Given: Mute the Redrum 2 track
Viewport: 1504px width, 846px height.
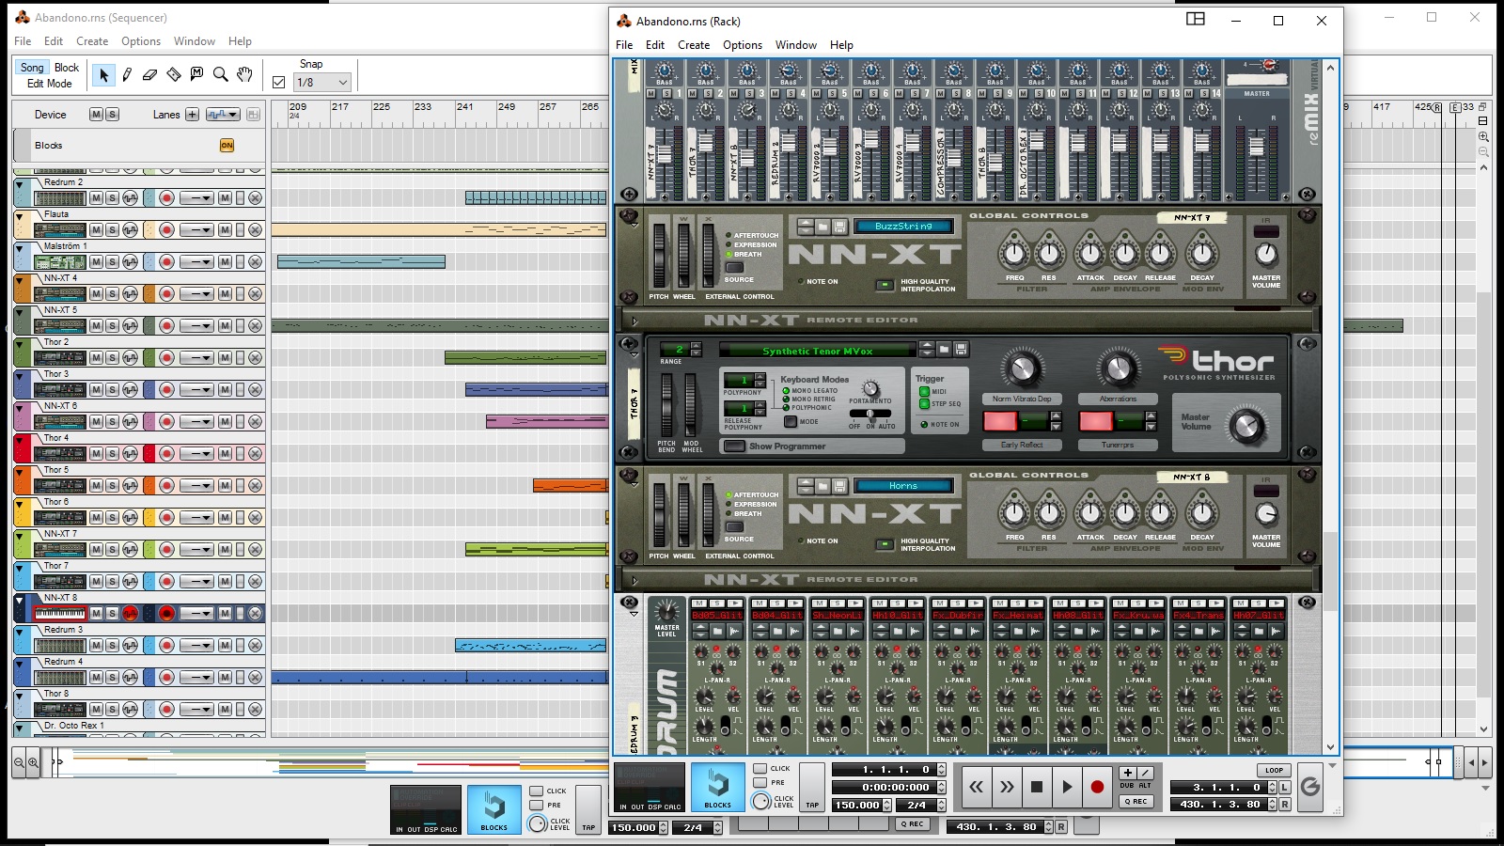Looking at the screenshot, I should click(x=96, y=198).
